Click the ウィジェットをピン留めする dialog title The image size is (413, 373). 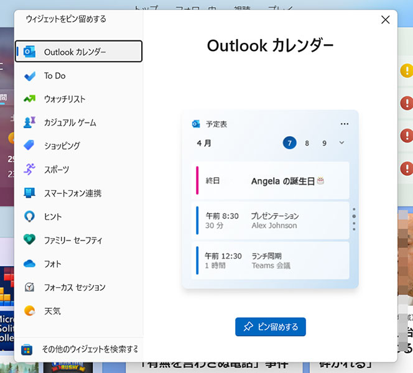click(x=66, y=19)
